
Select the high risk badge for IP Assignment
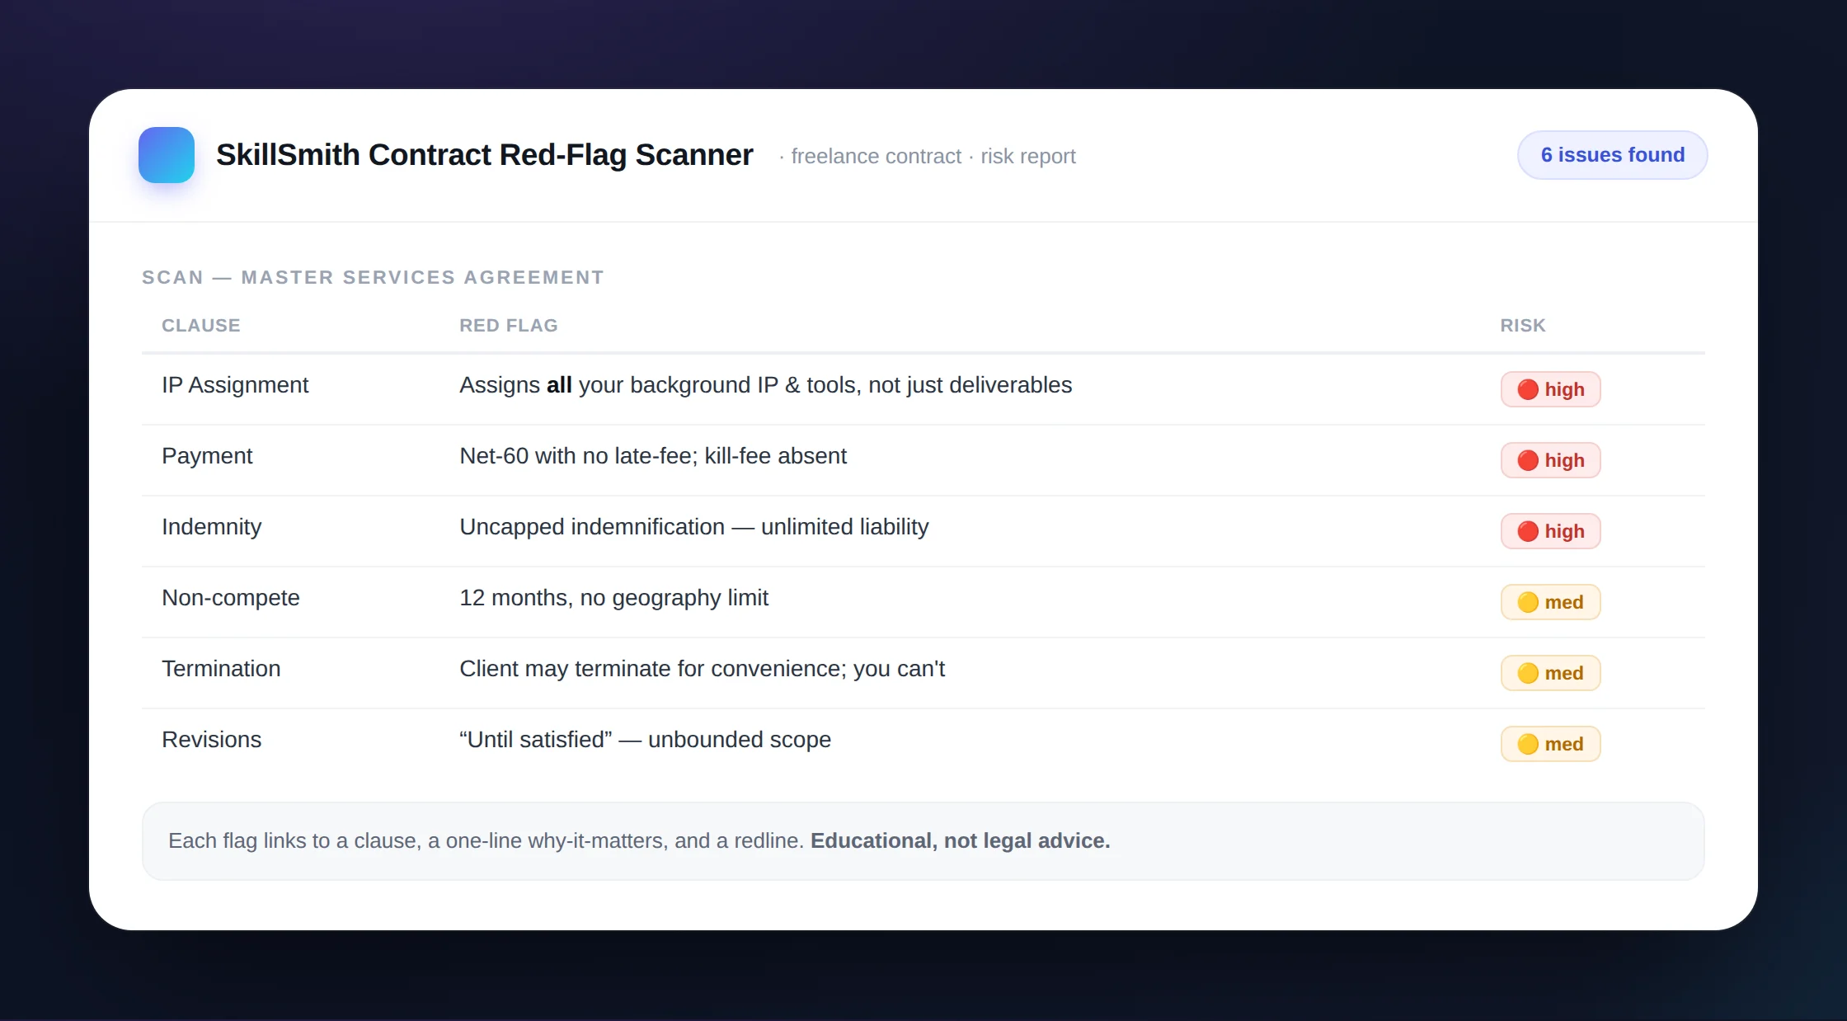1550,389
